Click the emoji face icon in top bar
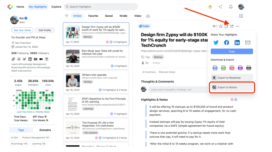The image size is (272, 152). [210, 7]
